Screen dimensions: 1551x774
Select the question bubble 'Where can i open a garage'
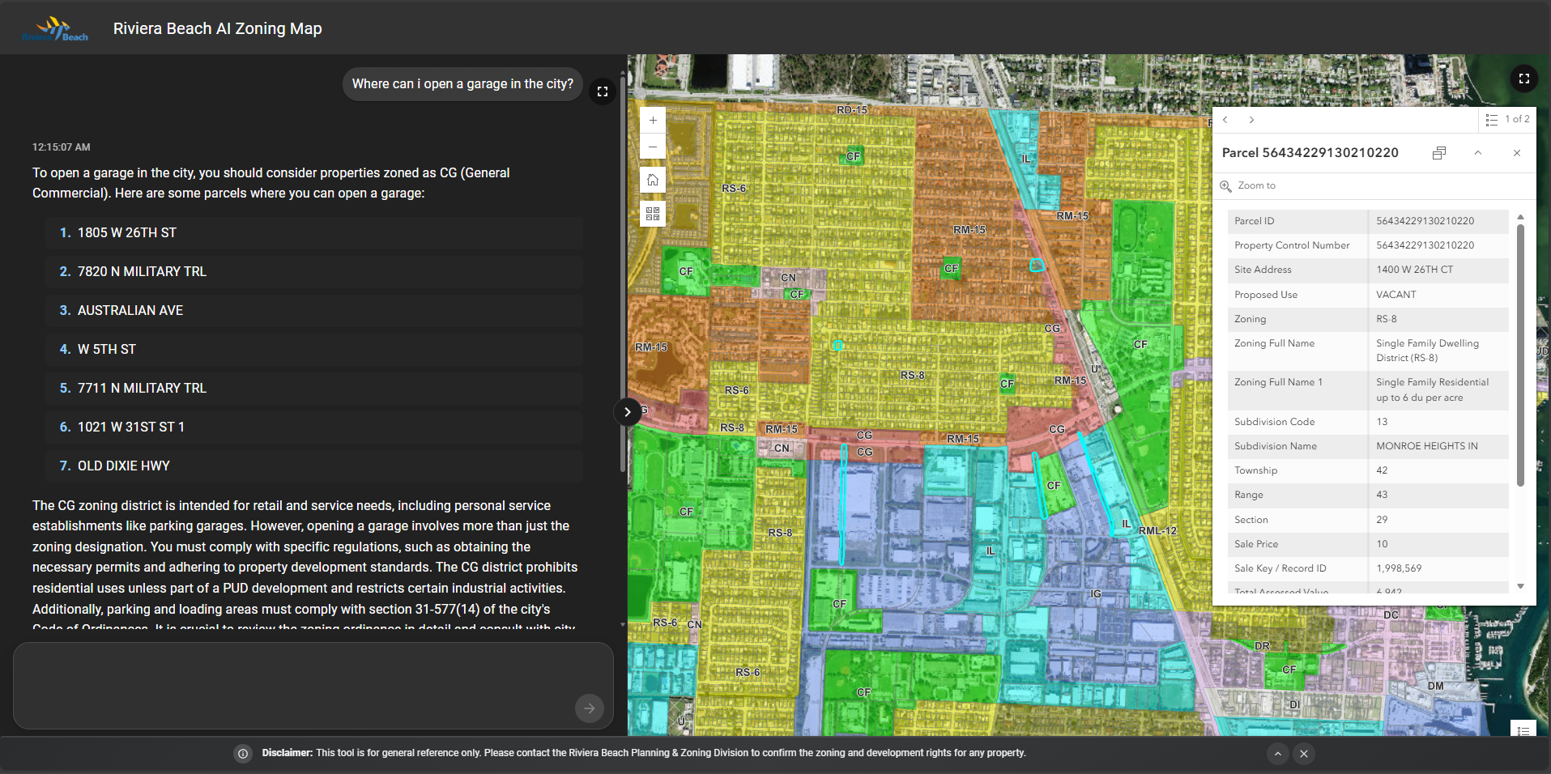462,83
